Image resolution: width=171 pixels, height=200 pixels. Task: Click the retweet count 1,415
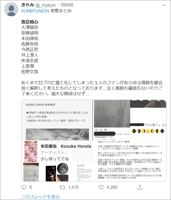point(74,187)
